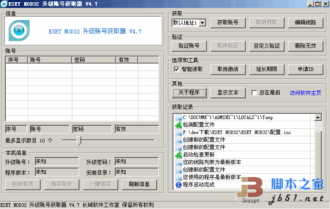Open the 默认地址1 dropdown
Image resolution: width=330 pixels, height=209 pixels.
[x=202, y=23]
